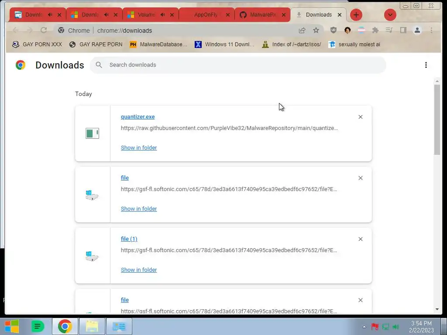Open the Index of /~dartz/isos/ bookmark

click(x=292, y=44)
